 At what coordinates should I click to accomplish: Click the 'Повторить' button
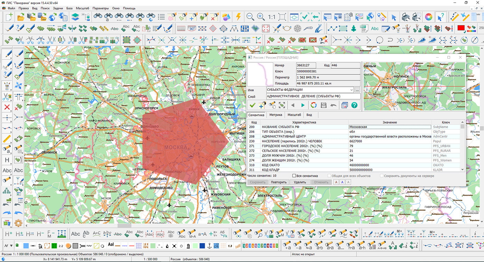click(279, 182)
